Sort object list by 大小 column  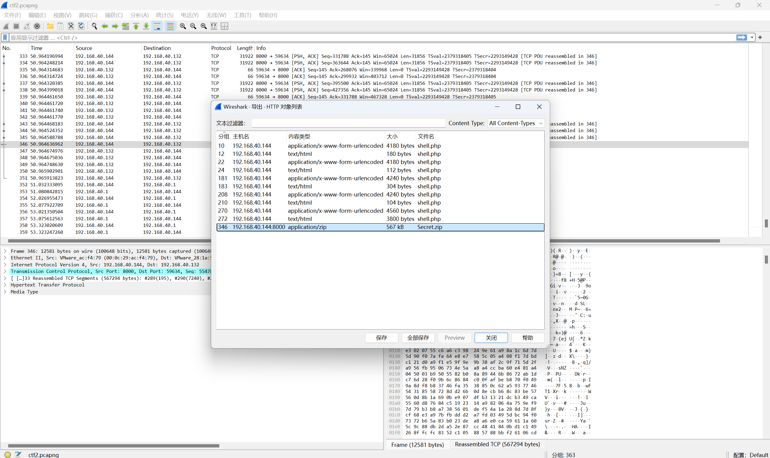400,136
